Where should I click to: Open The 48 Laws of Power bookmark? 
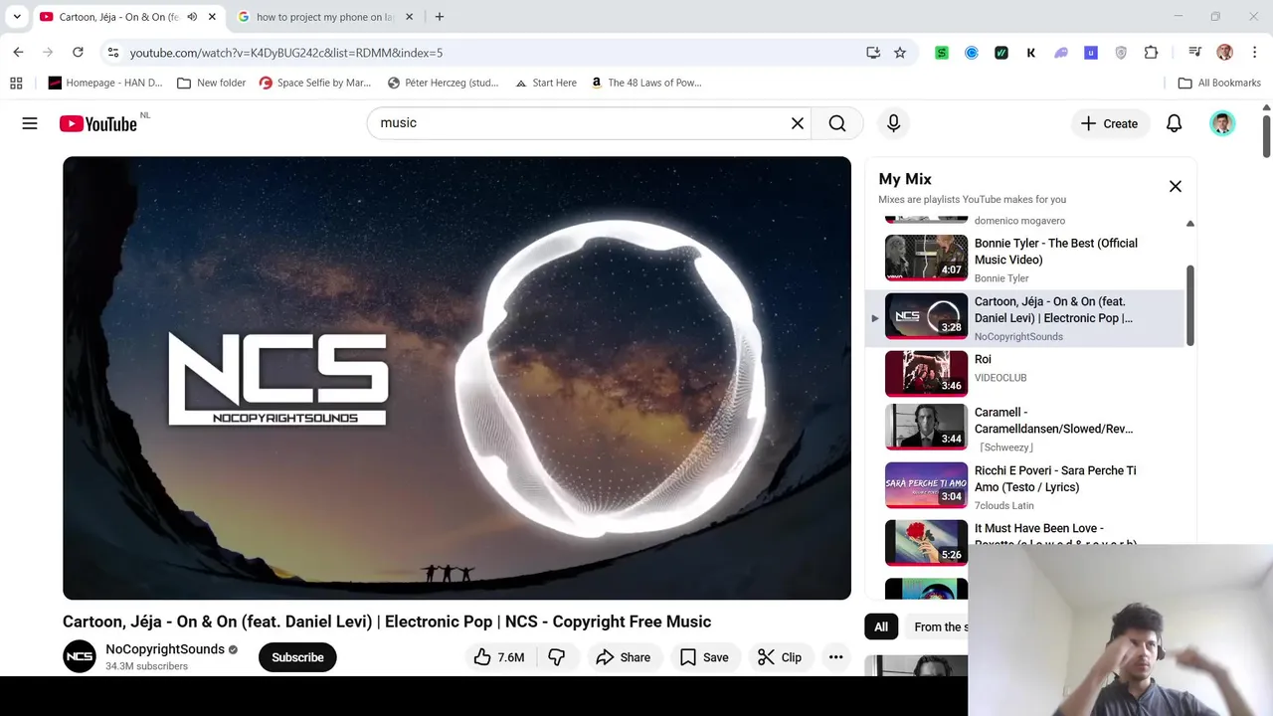[x=646, y=83]
